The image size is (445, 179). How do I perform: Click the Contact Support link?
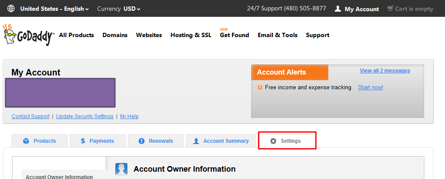pos(31,116)
